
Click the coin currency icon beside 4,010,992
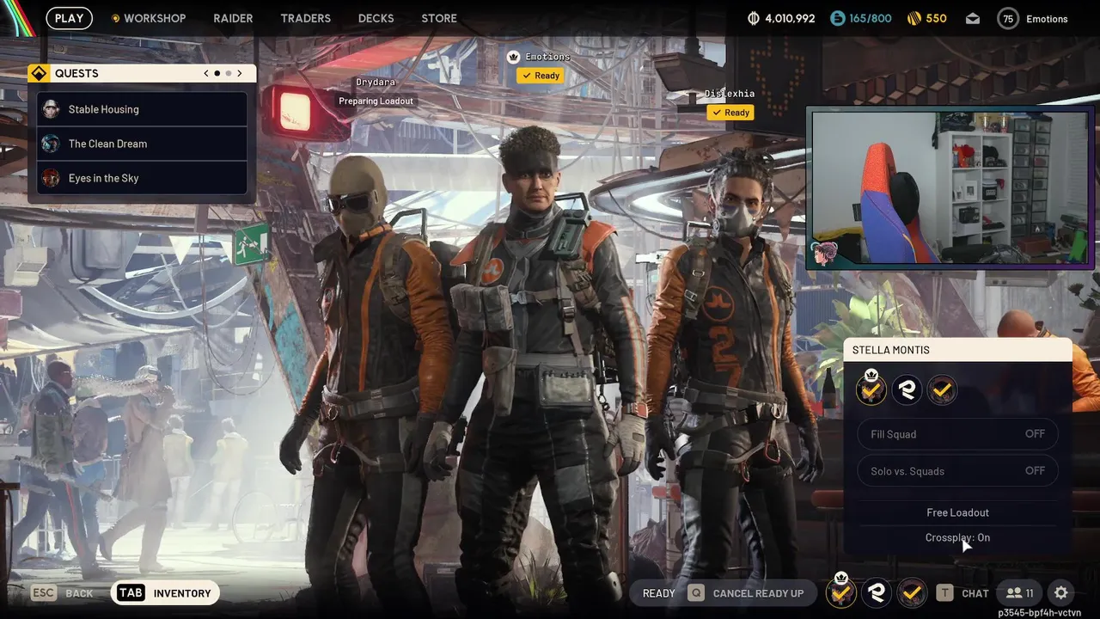754,18
